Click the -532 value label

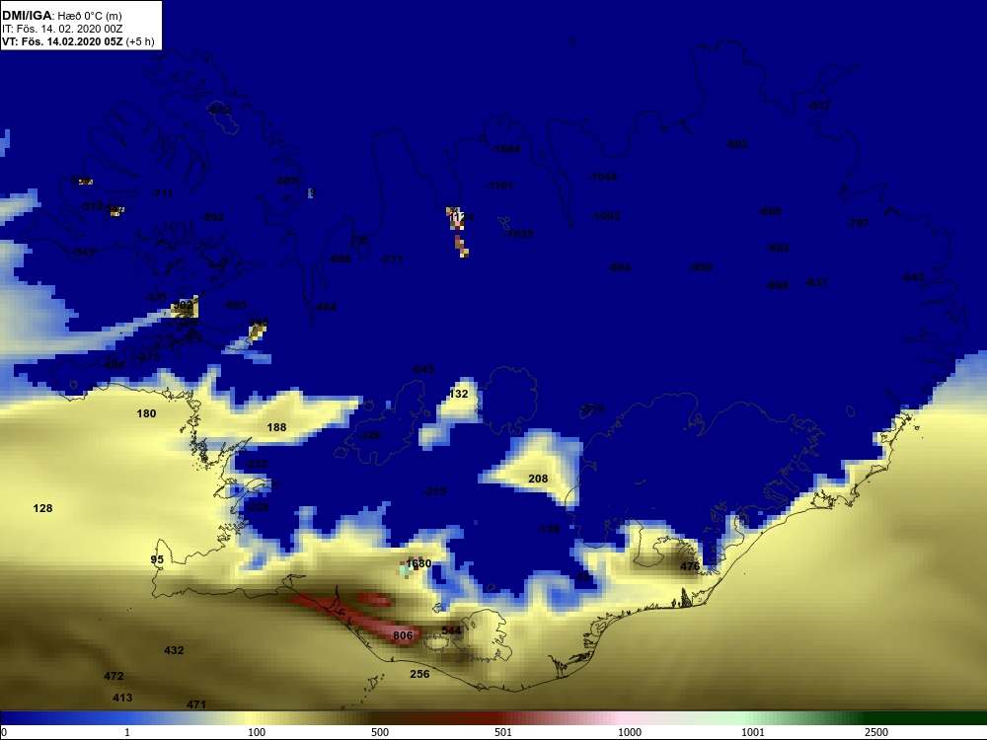[92, 206]
